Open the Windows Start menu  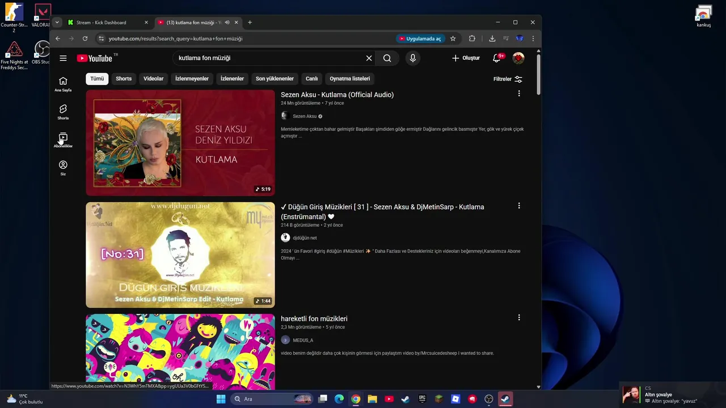(221, 399)
